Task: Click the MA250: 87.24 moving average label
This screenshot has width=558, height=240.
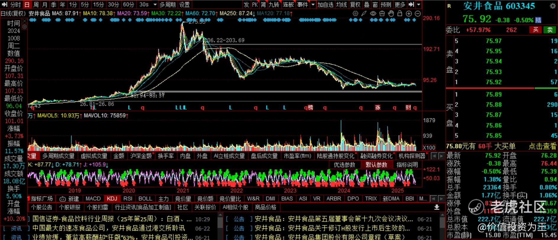Action: 238,14
